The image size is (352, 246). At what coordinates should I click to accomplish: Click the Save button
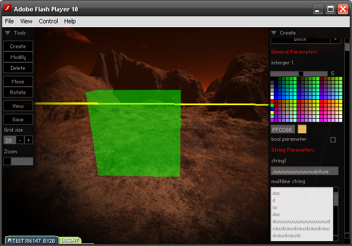coord(18,119)
